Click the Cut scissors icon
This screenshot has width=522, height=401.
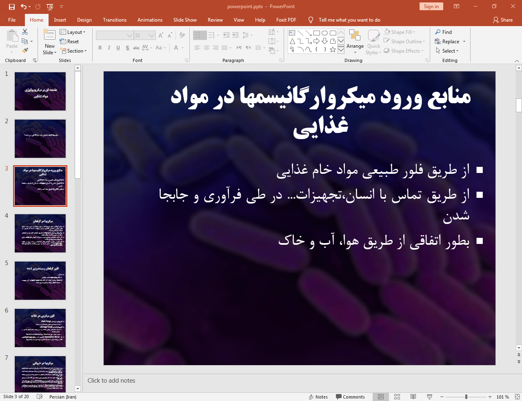pos(25,32)
